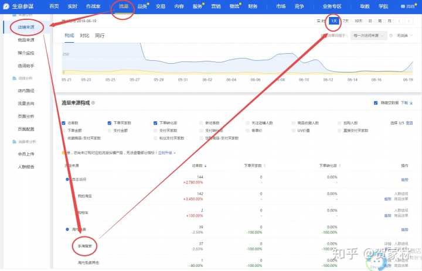
Task: Click the help icon beside 流量来源构成
Action: pos(94,102)
